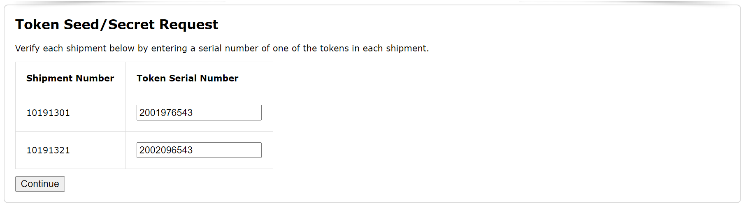The width and height of the screenshot is (746, 206).
Task: Click the first table row's shipment value
Action: (x=48, y=113)
